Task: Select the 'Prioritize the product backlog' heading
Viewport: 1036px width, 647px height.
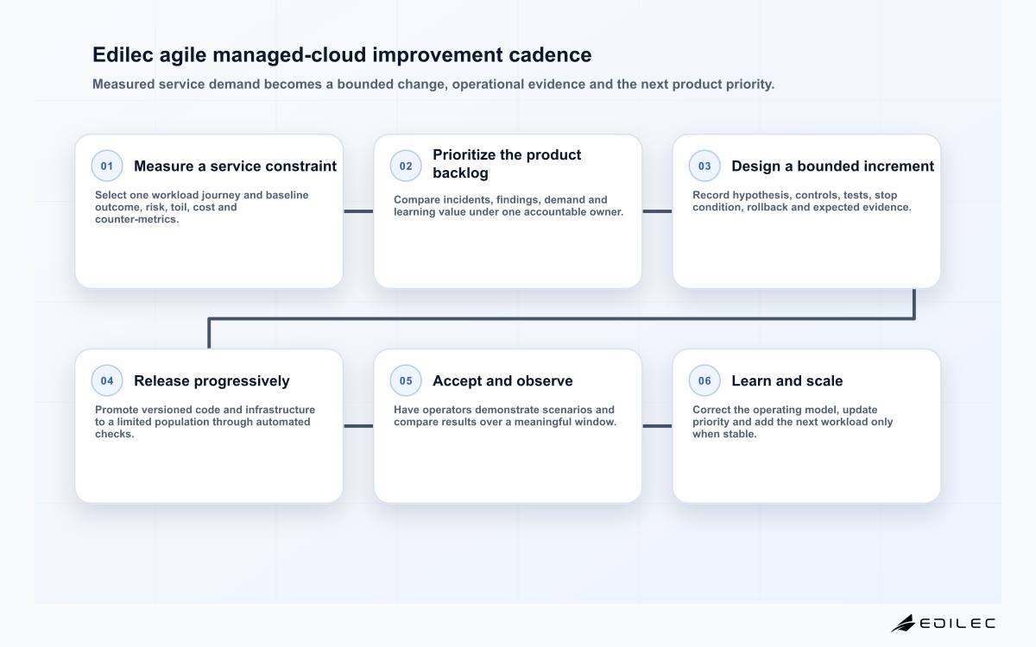Action: 507,164
